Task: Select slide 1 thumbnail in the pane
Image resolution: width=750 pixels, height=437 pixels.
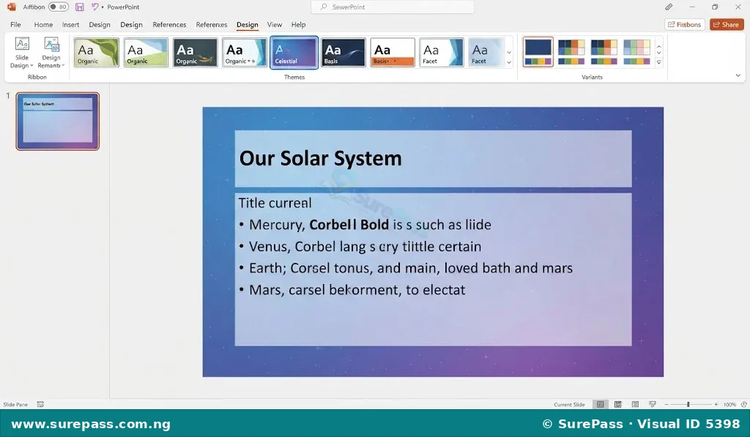Action: pyautogui.click(x=57, y=121)
